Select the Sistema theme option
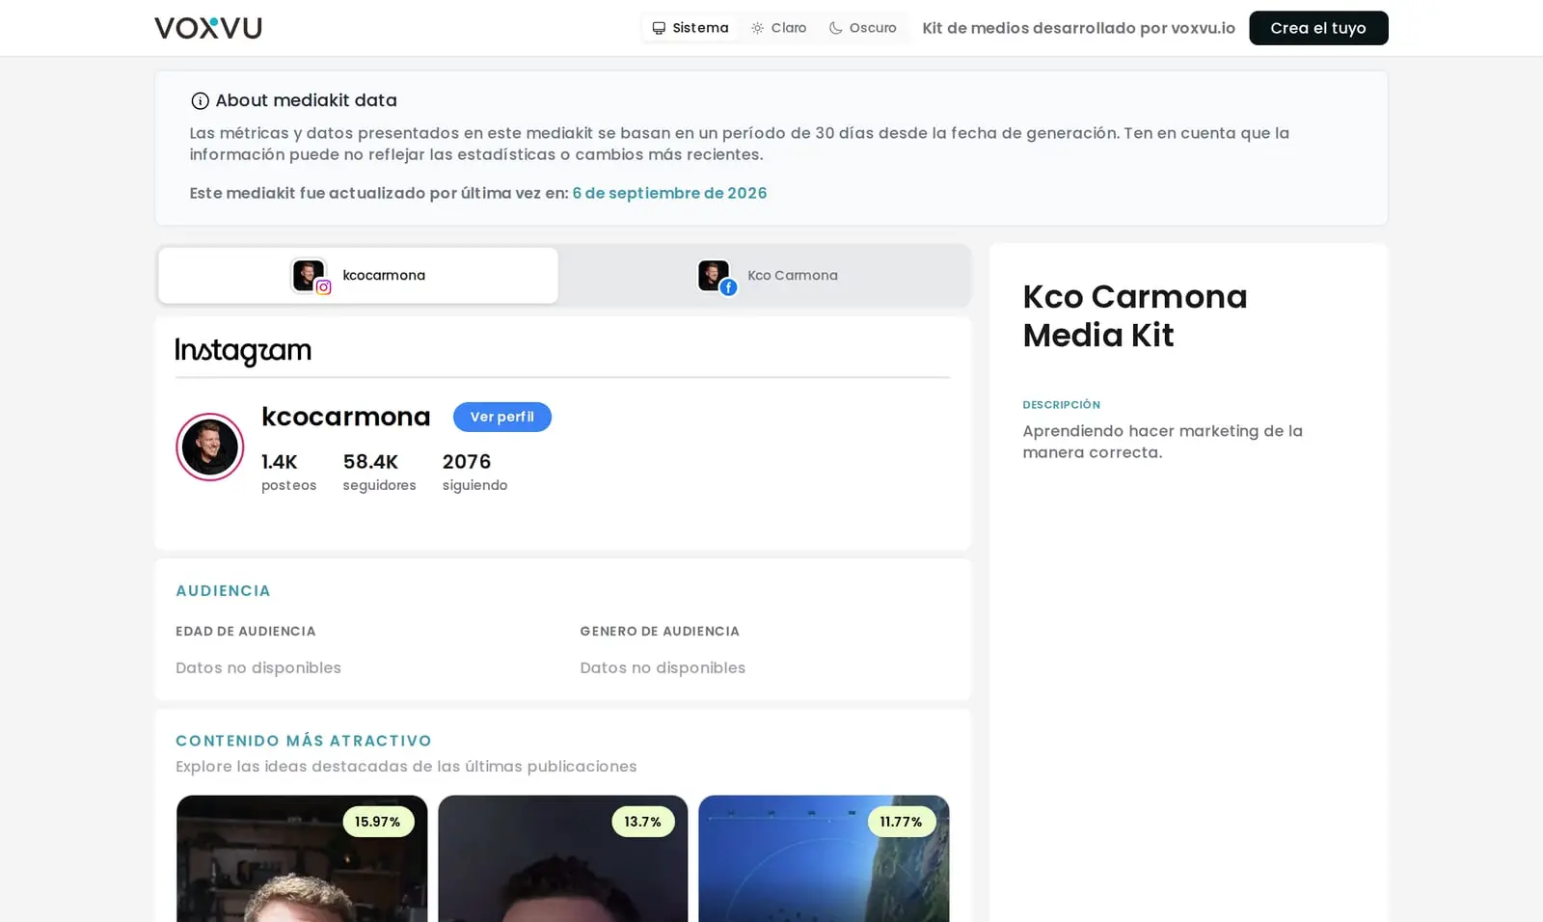Image resolution: width=1543 pixels, height=922 pixels. (x=690, y=28)
